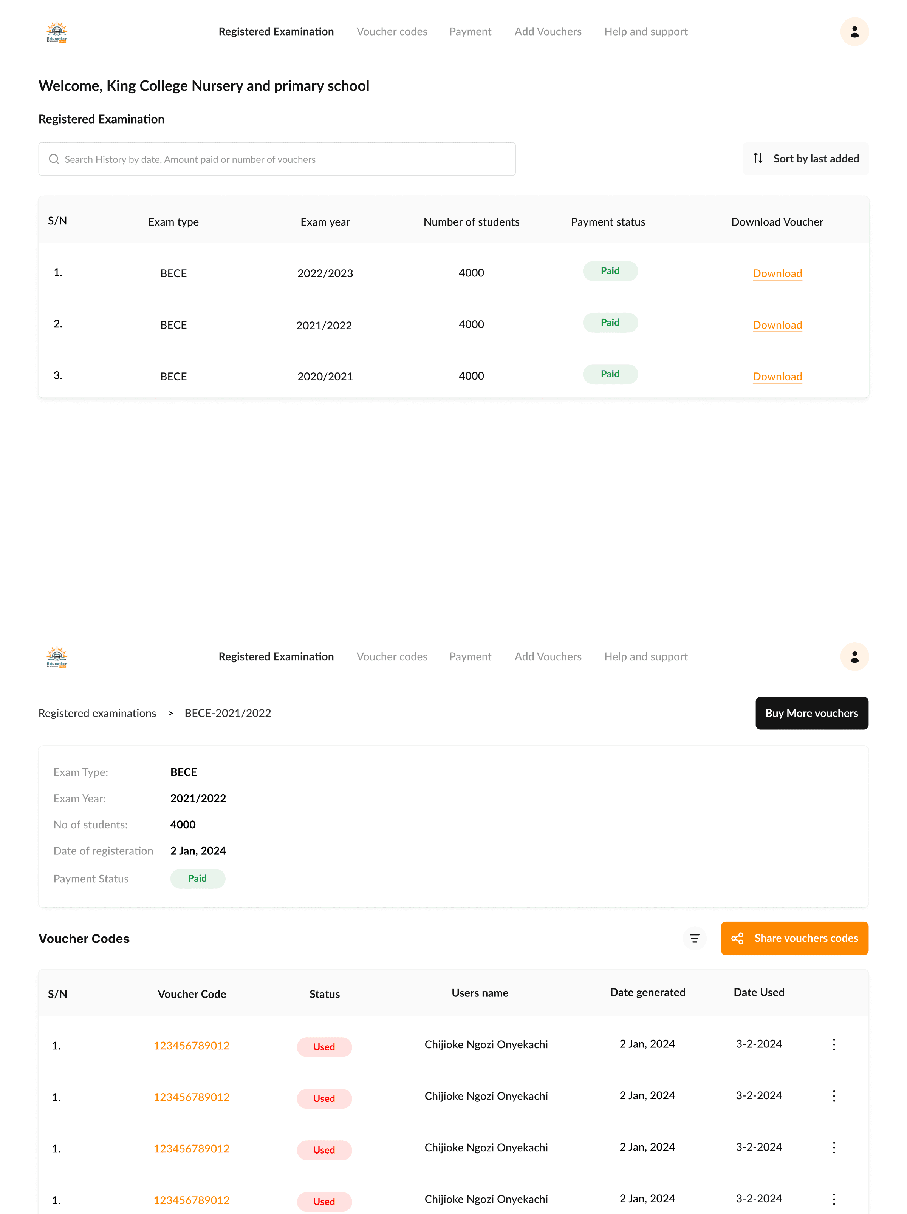The width and height of the screenshot is (907, 1214).
Task: Open three-dot menu for first voucher row
Action: [x=833, y=1044]
